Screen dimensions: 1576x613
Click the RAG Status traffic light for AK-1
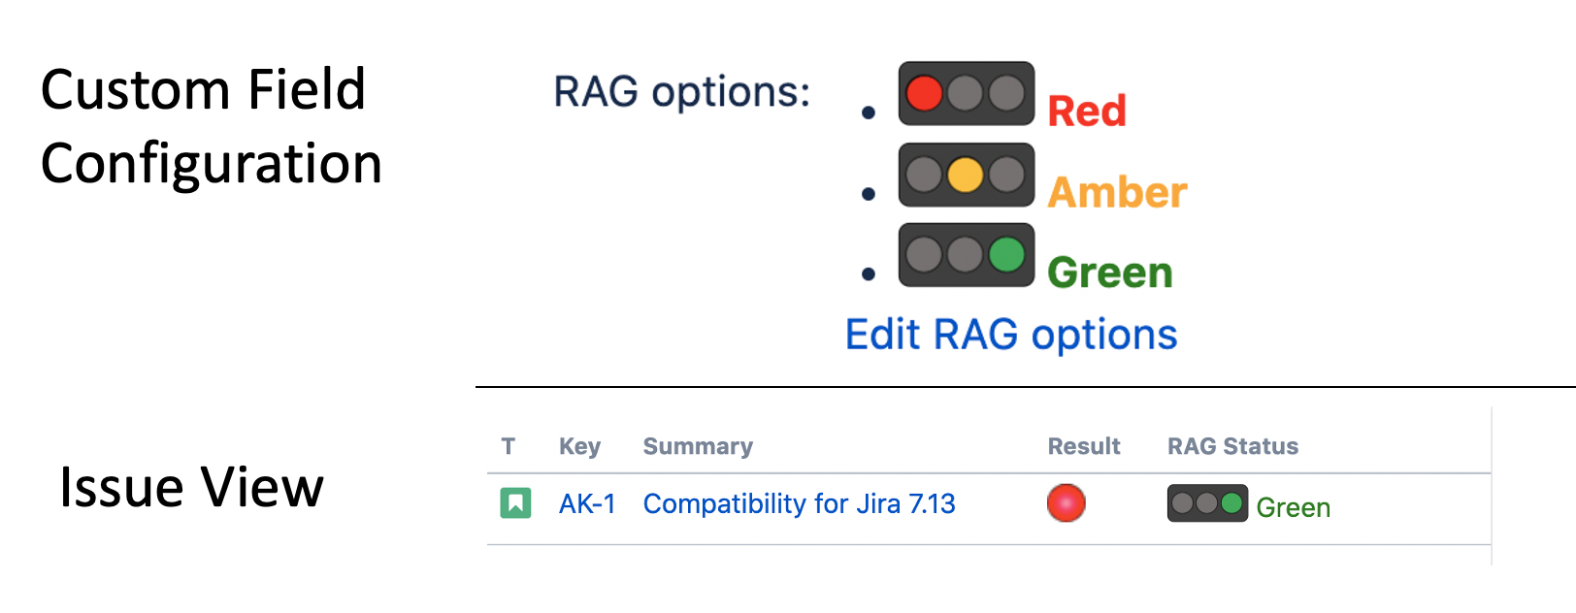point(1206,502)
